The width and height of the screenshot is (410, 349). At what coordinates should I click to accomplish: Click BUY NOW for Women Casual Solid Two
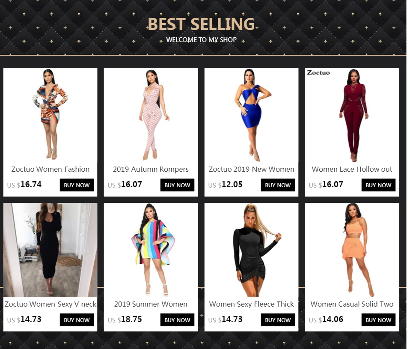click(378, 320)
